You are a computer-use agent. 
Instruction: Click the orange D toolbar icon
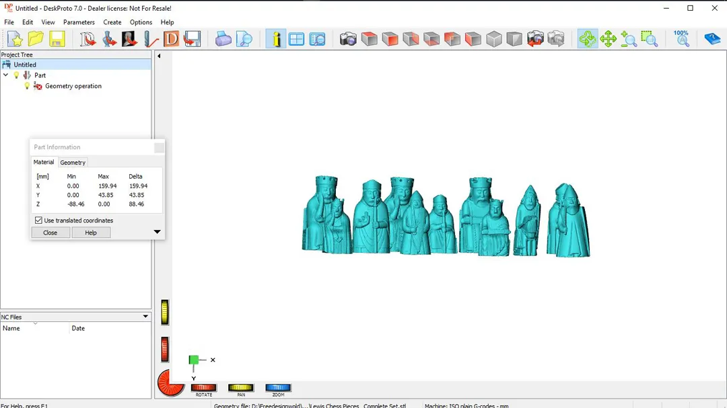point(171,39)
